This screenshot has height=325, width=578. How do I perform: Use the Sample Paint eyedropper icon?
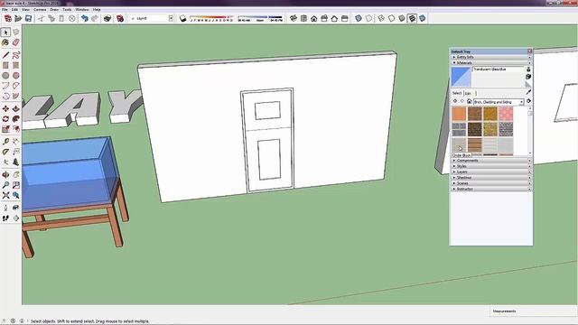click(x=528, y=92)
